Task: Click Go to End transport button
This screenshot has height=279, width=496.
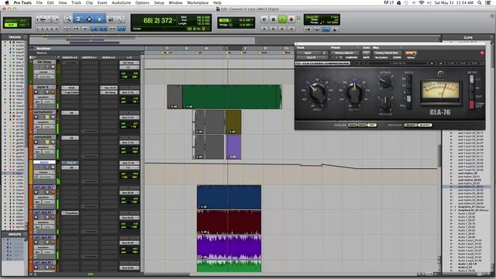Action: pos(291,29)
